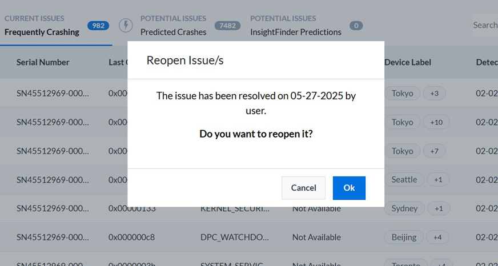Click the 7482 count badge
The height and width of the screenshot is (266, 498).
click(227, 25)
